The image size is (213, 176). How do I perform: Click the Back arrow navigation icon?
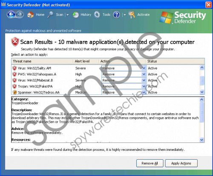(11, 14)
